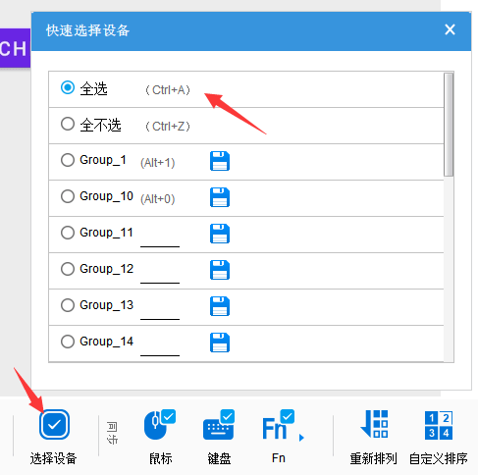Image resolution: width=478 pixels, height=475 pixels.
Task: Toggle mouse sync 鼠标 icon
Action: coord(160,424)
